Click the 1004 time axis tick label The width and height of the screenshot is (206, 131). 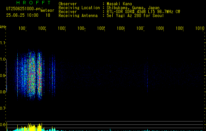(x=82, y=28)
